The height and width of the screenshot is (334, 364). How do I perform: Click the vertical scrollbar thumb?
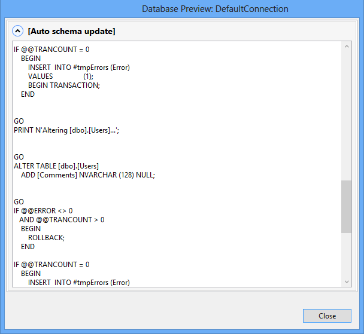tap(346, 207)
